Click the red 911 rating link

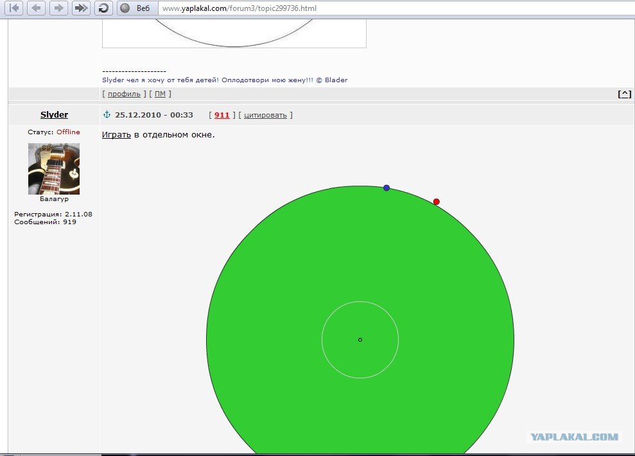(x=222, y=115)
